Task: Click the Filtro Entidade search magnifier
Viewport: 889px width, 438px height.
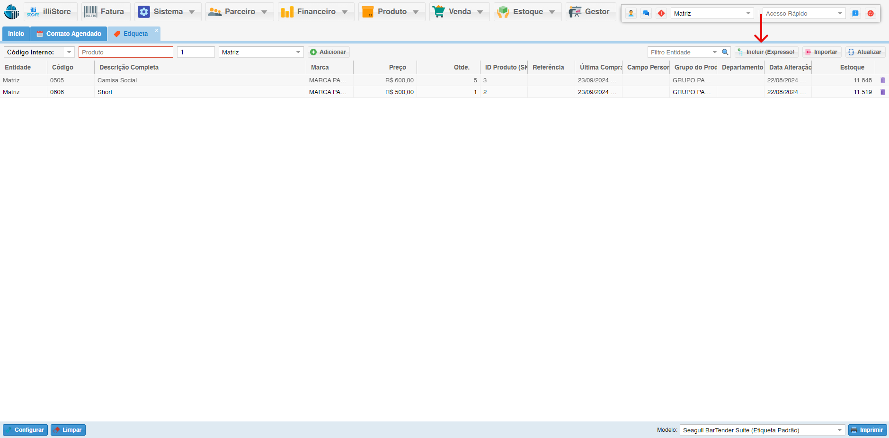Action: tap(725, 52)
